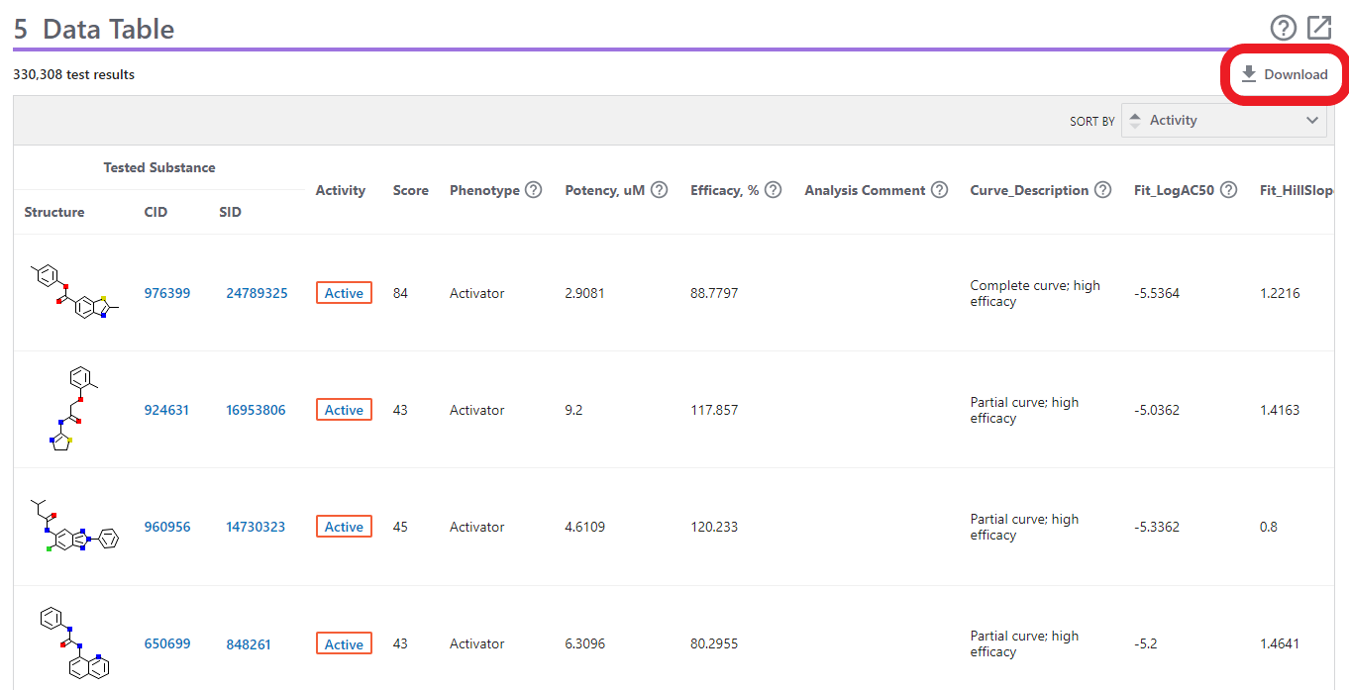The height and width of the screenshot is (690, 1349).
Task: Click the Curve_Description help icon
Action: click(1102, 190)
